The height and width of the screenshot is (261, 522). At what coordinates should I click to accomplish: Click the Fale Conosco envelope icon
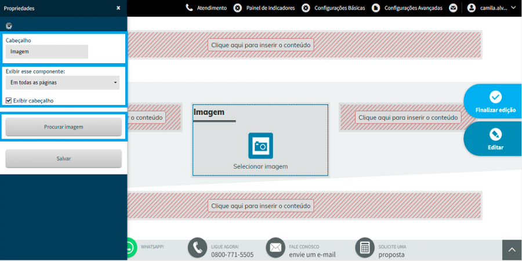pos(275,248)
